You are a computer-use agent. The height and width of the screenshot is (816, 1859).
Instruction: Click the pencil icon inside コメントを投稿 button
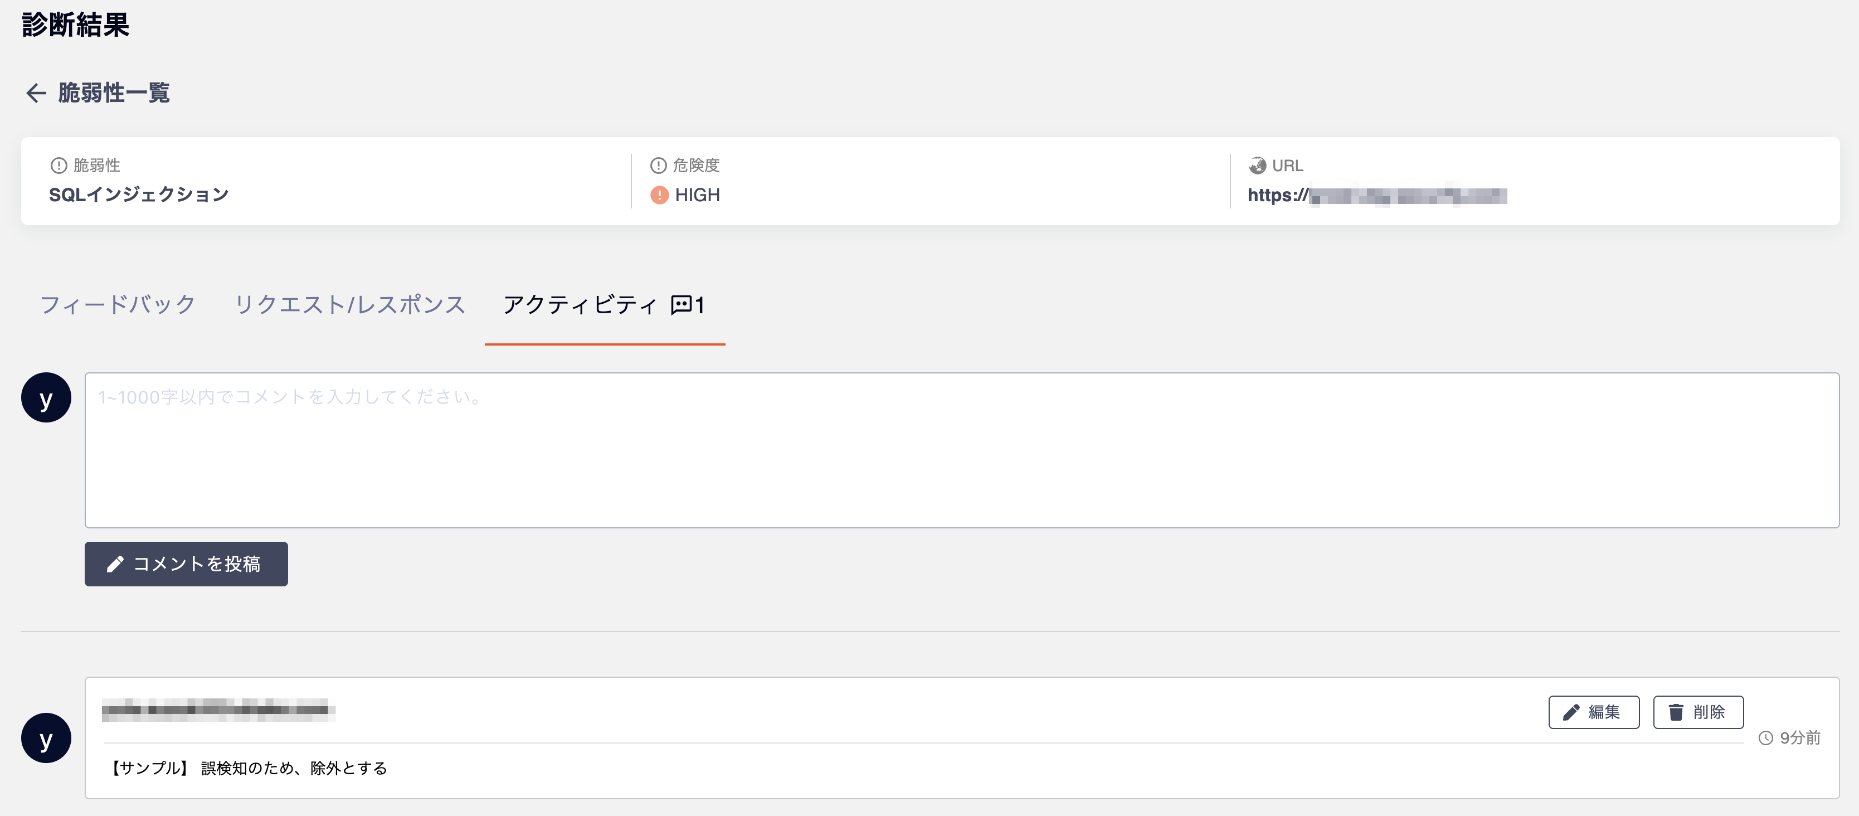(115, 564)
